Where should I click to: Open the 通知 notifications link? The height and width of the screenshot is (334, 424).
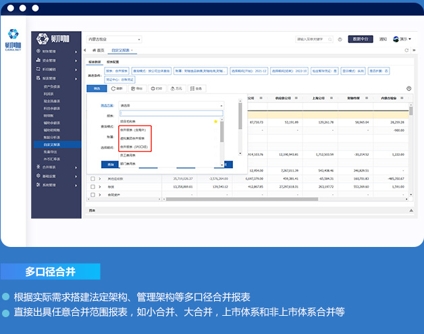[x=383, y=39]
